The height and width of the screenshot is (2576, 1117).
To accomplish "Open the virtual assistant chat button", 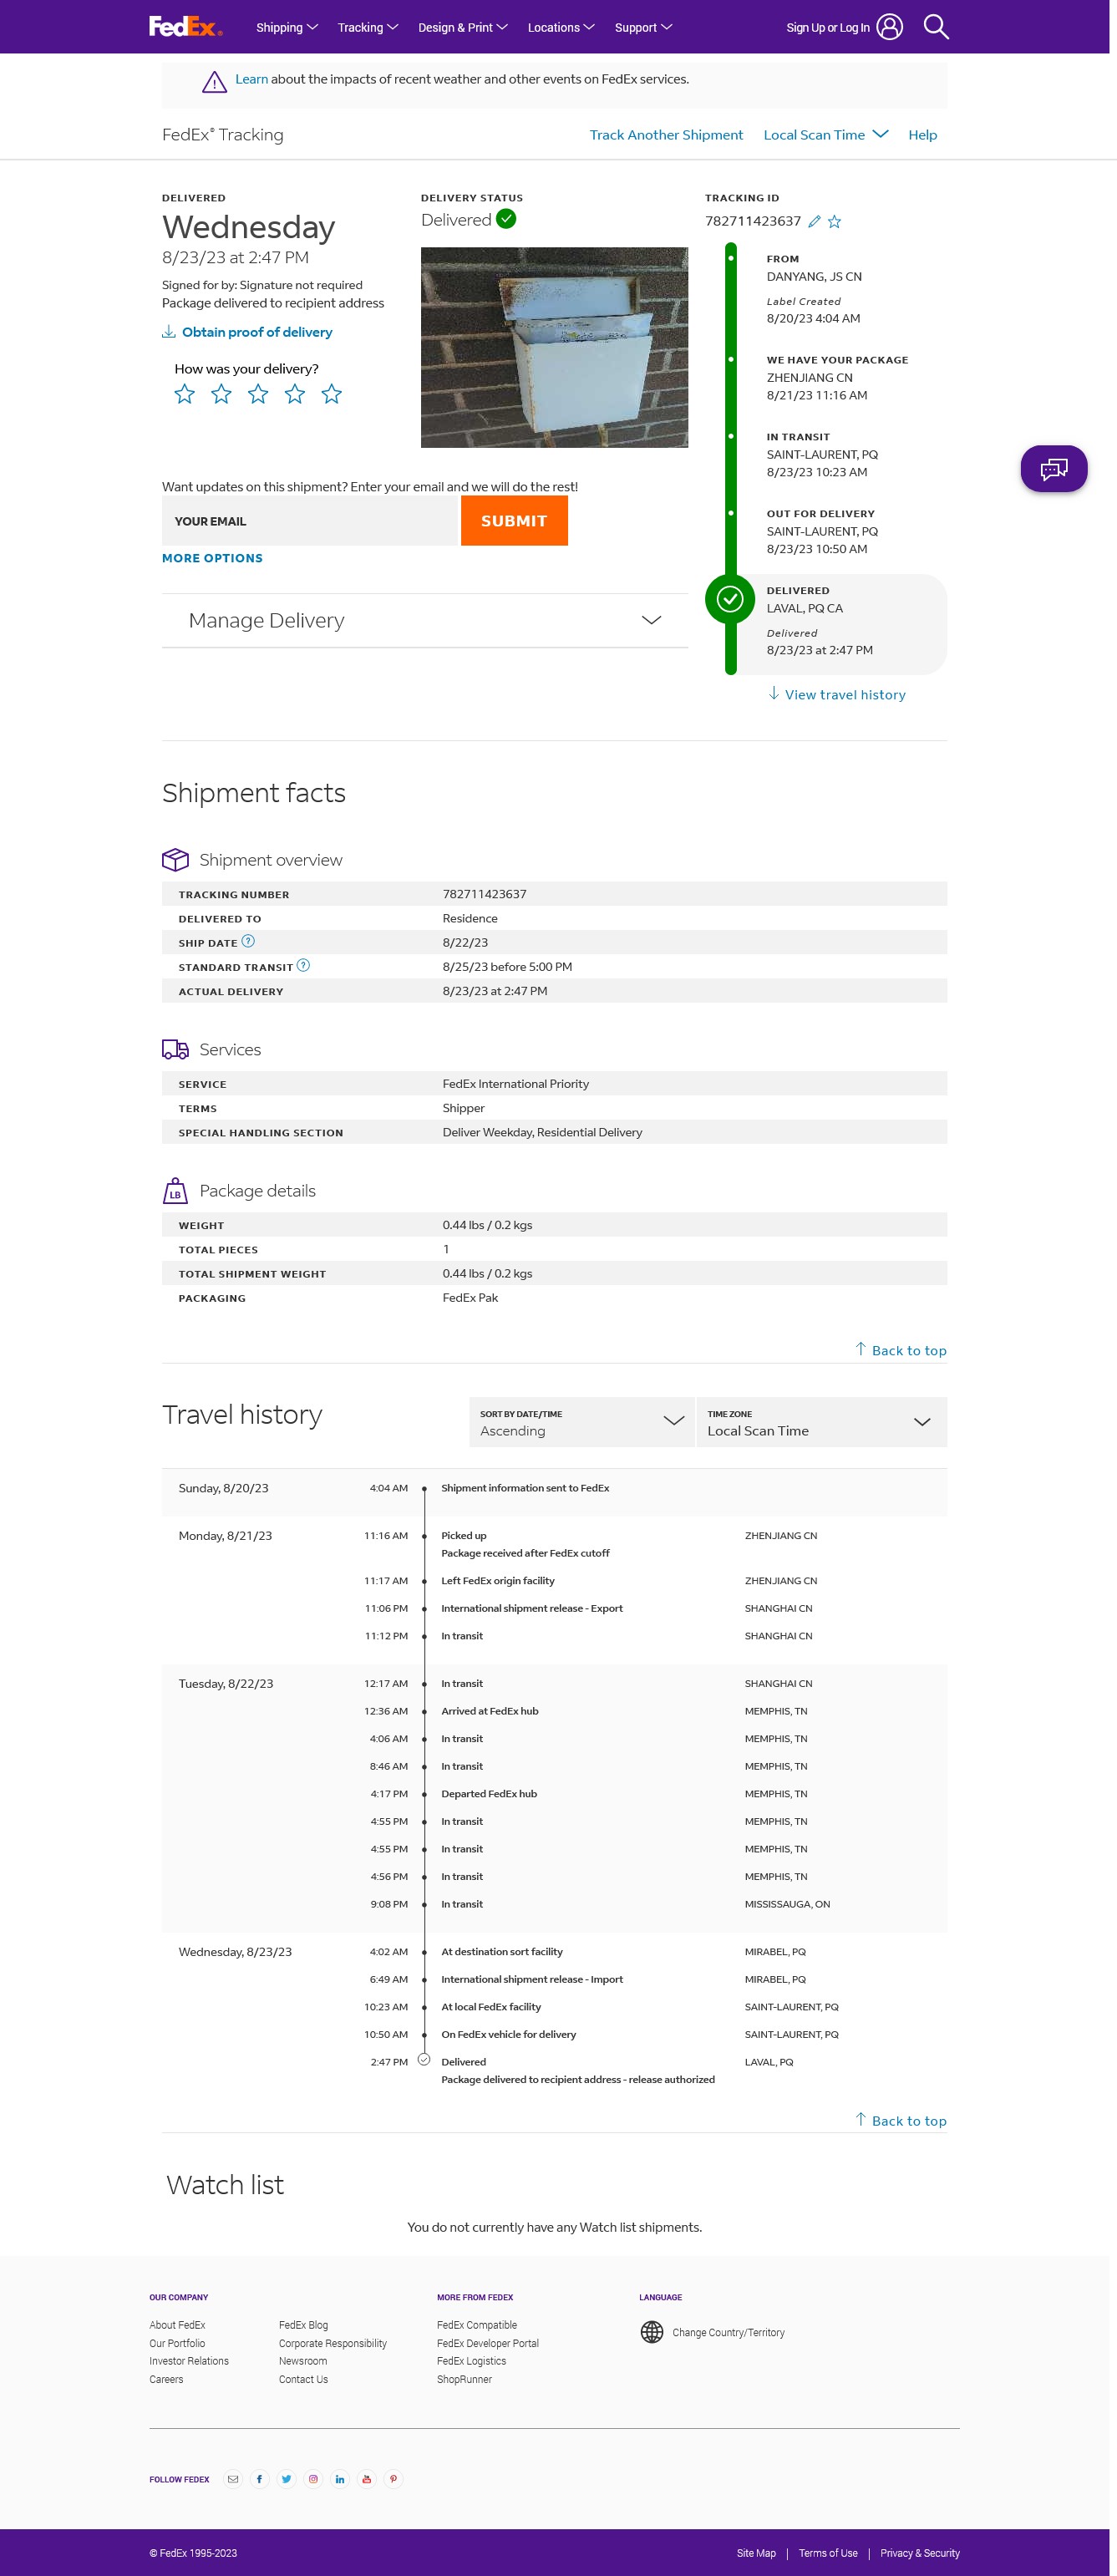I will coord(1053,468).
